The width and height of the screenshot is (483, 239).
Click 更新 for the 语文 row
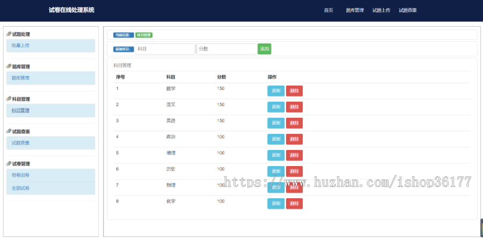tap(276, 107)
